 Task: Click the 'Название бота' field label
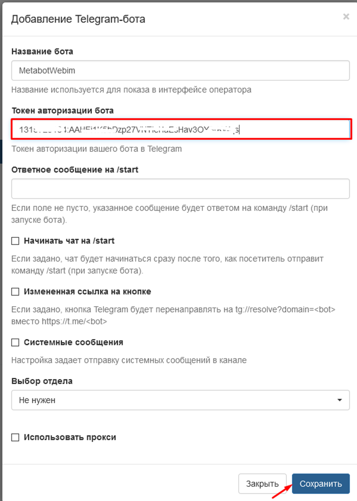click(42, 51)
